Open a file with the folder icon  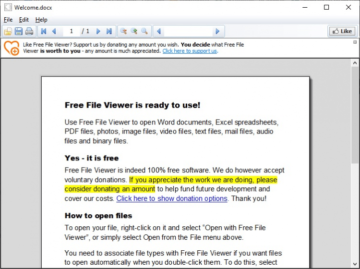click(x=8, y=31)
